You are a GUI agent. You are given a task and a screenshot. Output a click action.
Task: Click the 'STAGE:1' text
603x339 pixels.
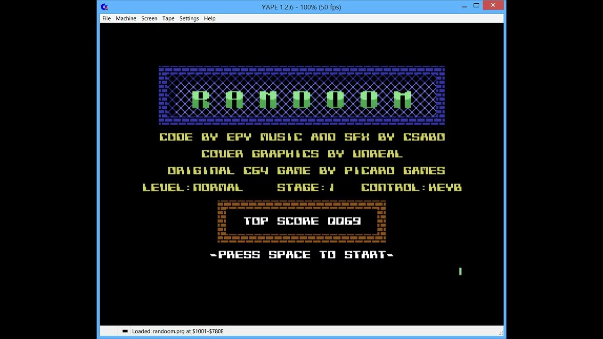(x=306, y=187)
